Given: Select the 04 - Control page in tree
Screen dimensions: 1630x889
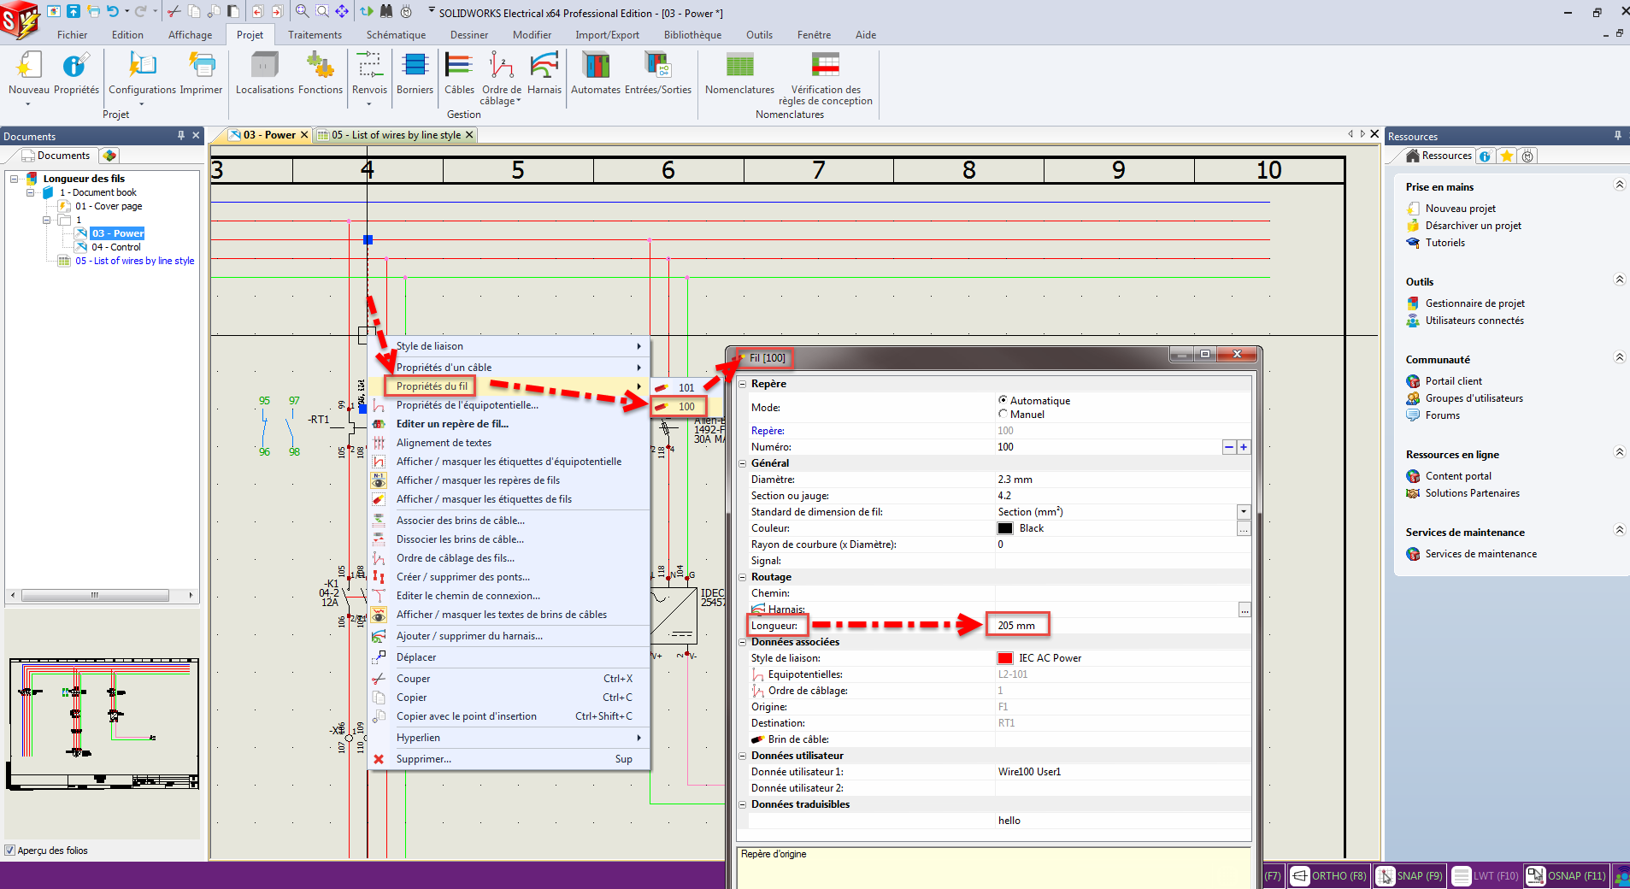Looking at the screenshot, I should (x=116, y=247).
